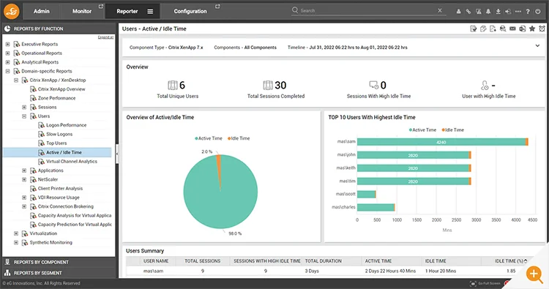Screen dimensions: 549x289
Task: Click the first report toolbar icon with checkmark
Action: (x=474, y=29)
